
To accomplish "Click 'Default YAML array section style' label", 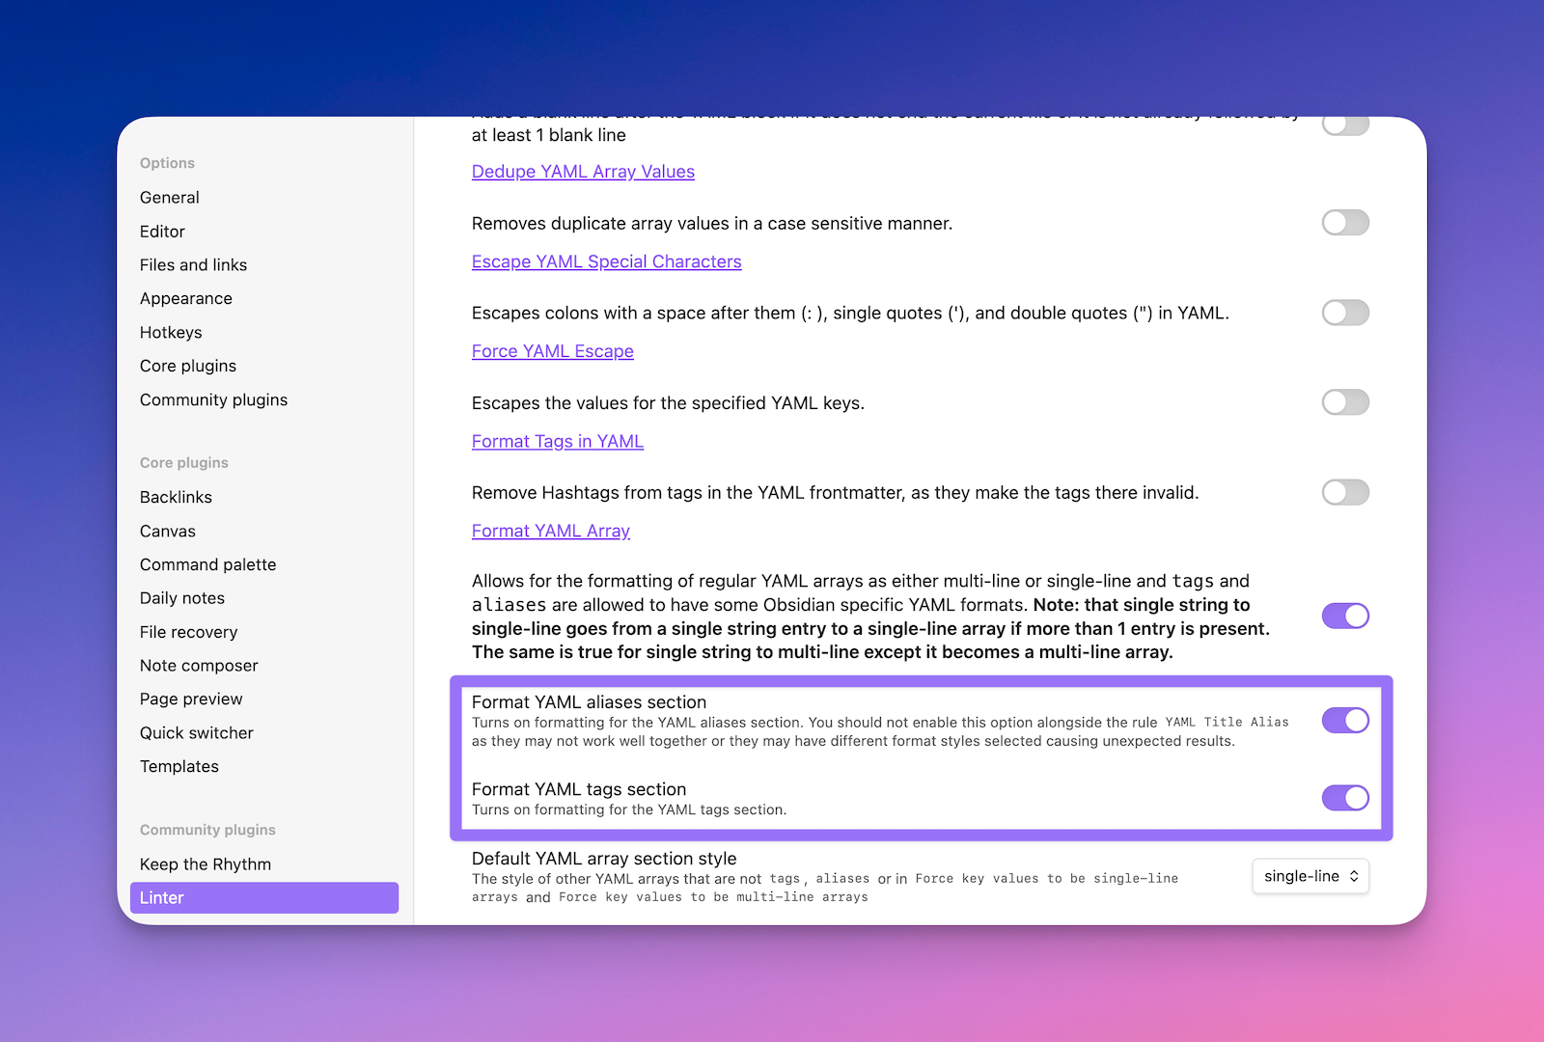I will click(x=604, y=859).
